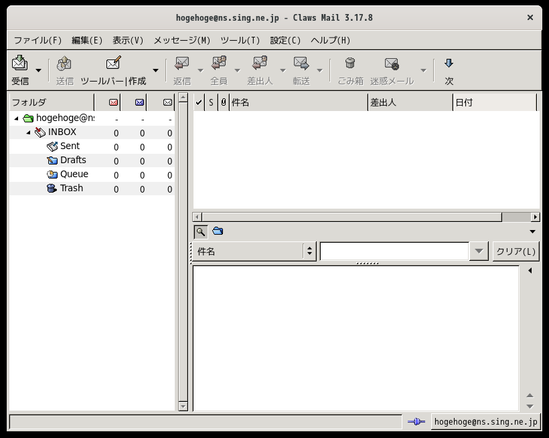The width and height of the screenshot is (549, 438).
Task: Click the new messages red envelope column
Action: tap(113, 102)
